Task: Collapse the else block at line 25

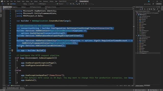Action: point(16,70)
